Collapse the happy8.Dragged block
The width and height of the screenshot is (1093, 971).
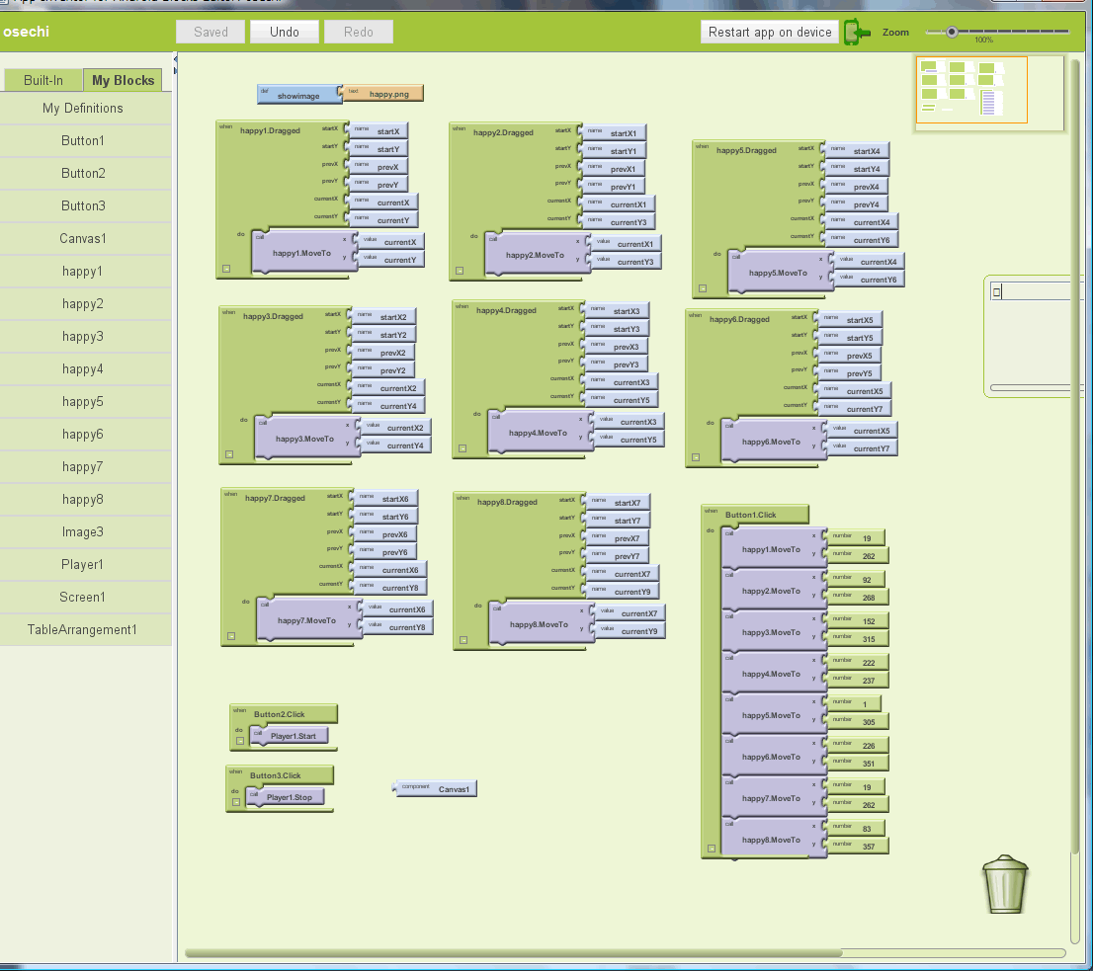(463, 639)
